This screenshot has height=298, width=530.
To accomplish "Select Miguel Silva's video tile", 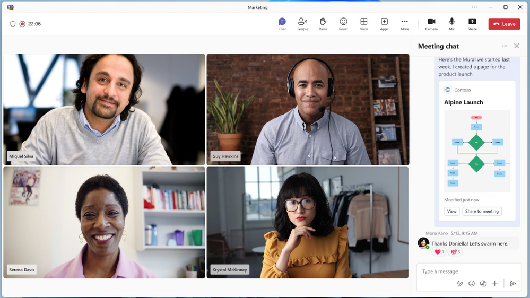I will click(x=104, y=109).
